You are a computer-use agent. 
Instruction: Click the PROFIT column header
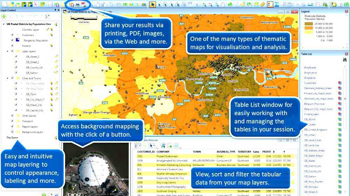pos(266,152)
